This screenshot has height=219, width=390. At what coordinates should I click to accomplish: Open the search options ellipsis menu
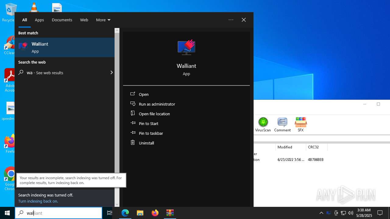click(231, 20)
